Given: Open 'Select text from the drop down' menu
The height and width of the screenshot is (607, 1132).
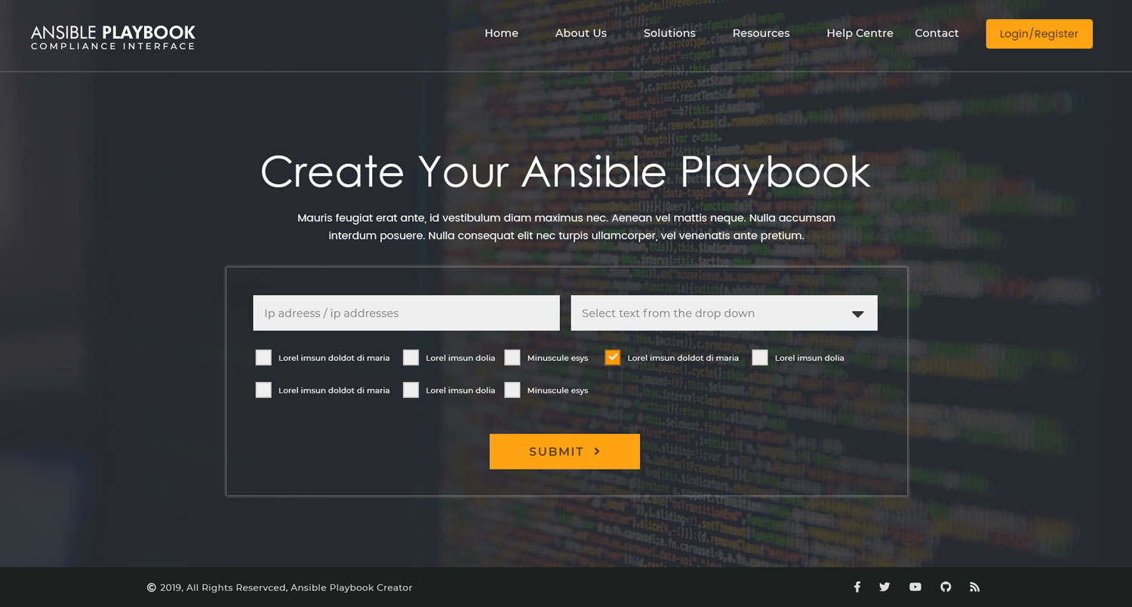Looking at the screenshot, I should pos(724,313).
